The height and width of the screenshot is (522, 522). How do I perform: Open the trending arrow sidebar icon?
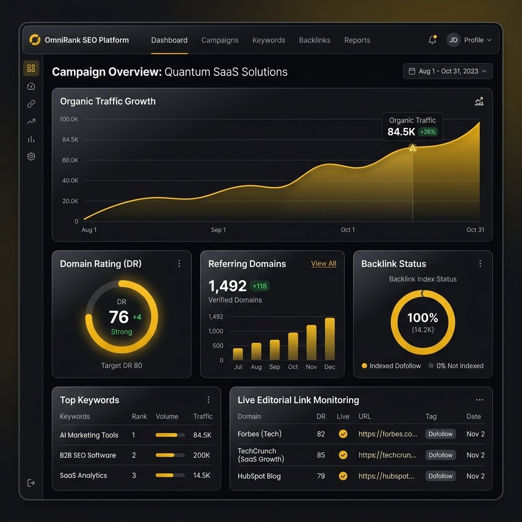coord(31,121)
